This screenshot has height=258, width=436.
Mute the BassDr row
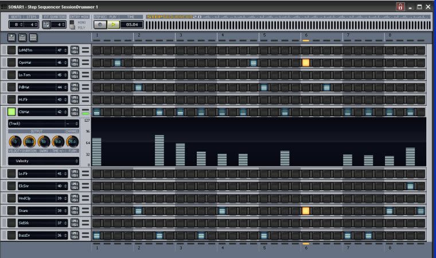click(75, 233)
